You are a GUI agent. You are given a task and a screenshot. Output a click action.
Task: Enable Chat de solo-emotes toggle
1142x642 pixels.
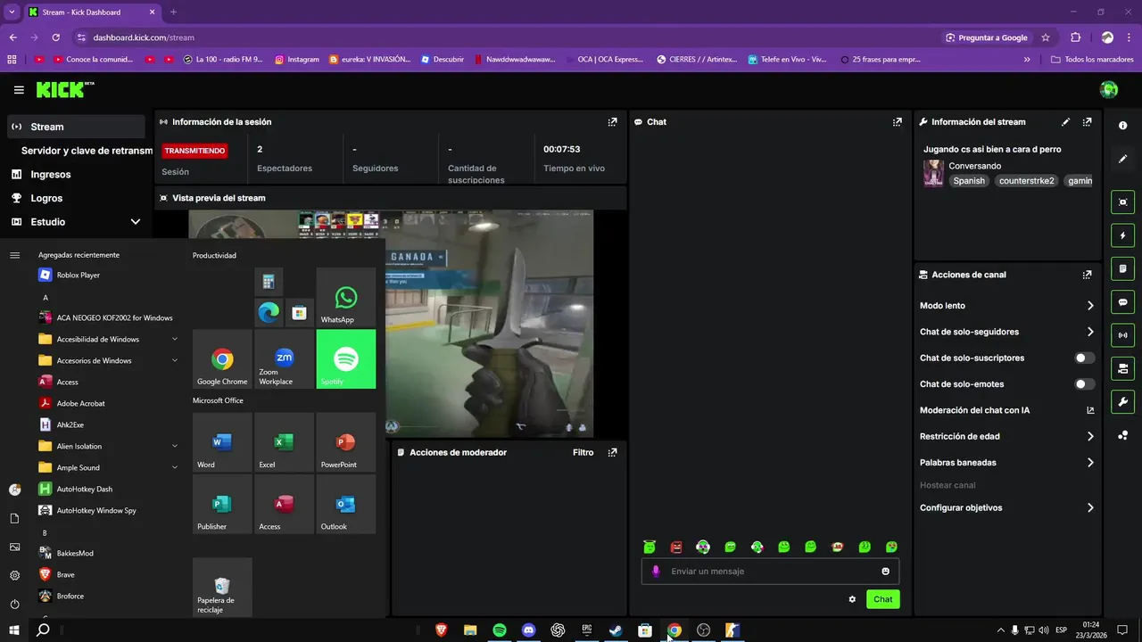[x=1084, y=384]
